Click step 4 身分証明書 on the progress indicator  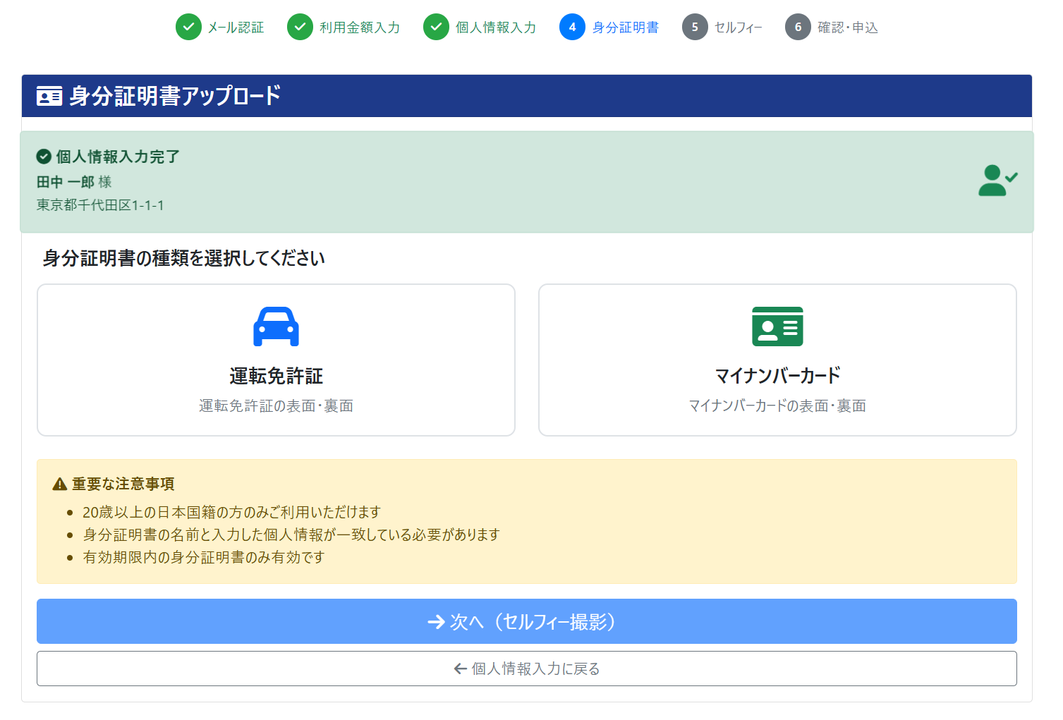point(572,27)
